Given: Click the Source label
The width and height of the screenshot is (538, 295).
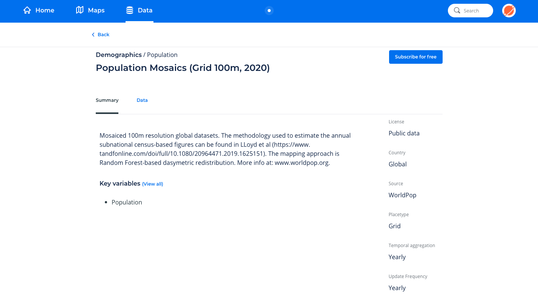Looking at the screenshot, I should click(x=396, y=184).
